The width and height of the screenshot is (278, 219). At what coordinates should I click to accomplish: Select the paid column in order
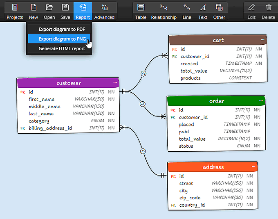click(216, 132)
